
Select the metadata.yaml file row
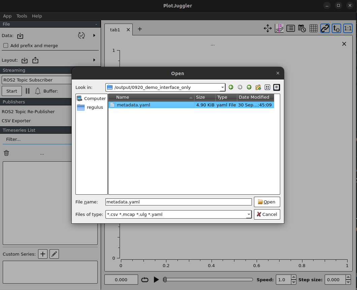pos(191,105)
